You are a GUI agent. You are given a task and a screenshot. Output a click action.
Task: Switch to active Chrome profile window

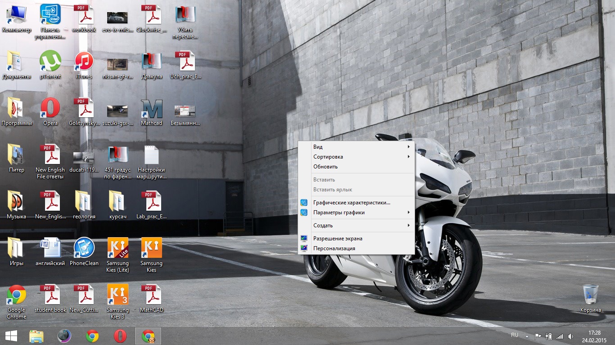point(148,336)
